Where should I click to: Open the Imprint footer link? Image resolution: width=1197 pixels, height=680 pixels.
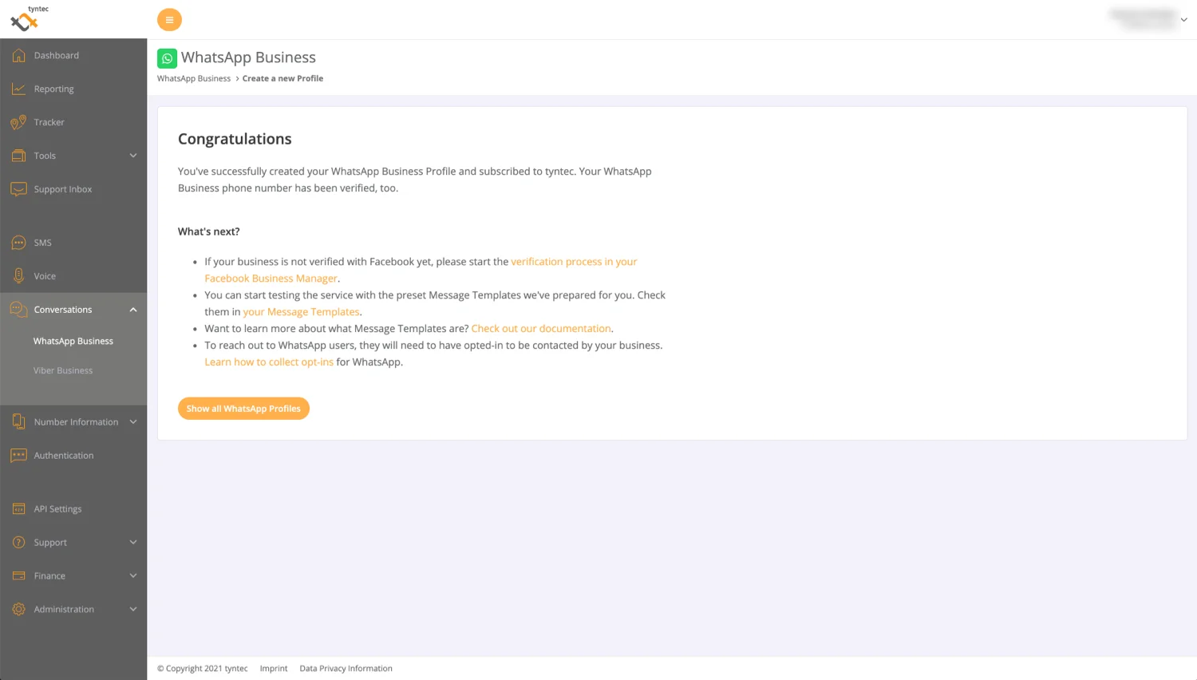pos(274,669)
